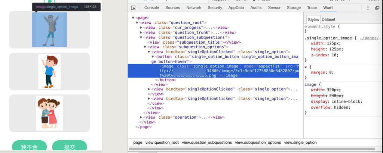Collapse the question_subquestions view node
Screen dimensions: 383x153
point(141,37)
